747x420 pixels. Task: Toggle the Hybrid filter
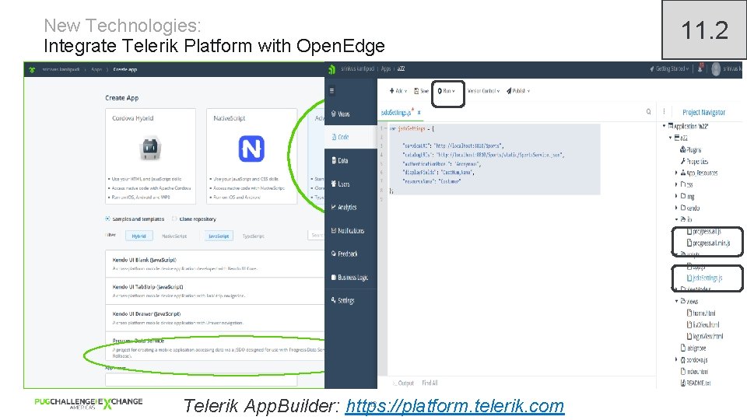(139, 236)
